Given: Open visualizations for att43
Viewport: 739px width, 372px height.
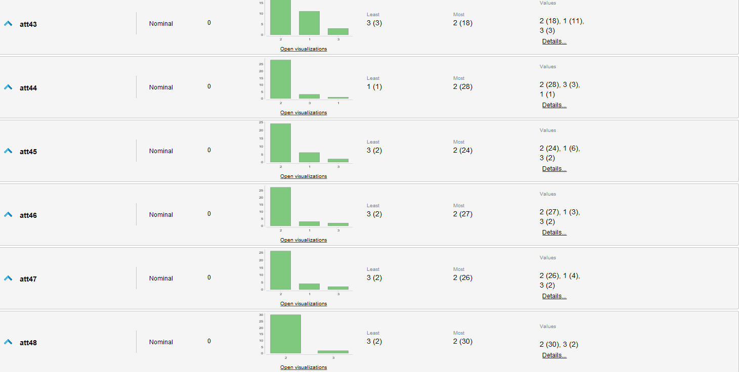Looking at the screenshot, I should [303, 49].
